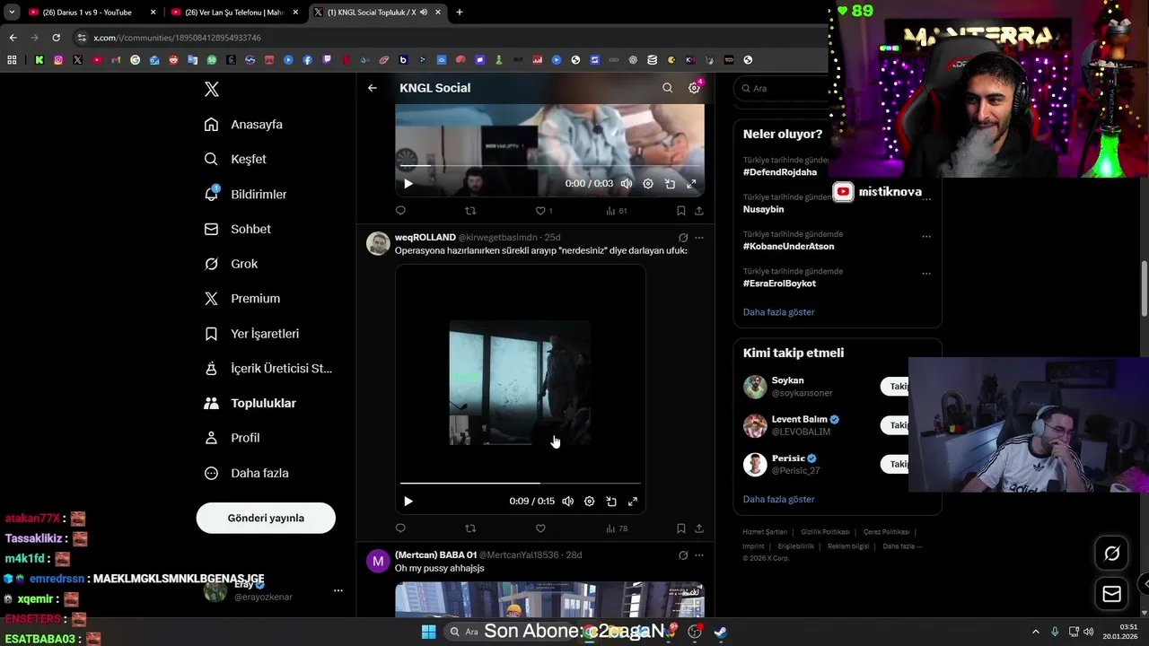Viewport: 1149px width, 646px height.
Task: Click the Ara search field on X
Action: [x=781, y=88]
